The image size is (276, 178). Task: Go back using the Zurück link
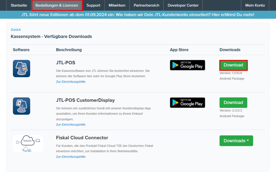16,30
